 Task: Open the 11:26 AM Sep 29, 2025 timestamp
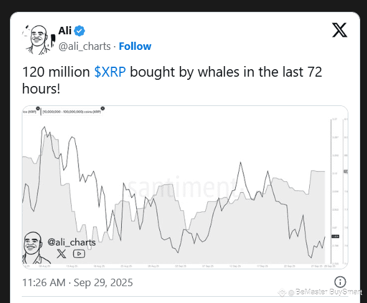point(78,282)
